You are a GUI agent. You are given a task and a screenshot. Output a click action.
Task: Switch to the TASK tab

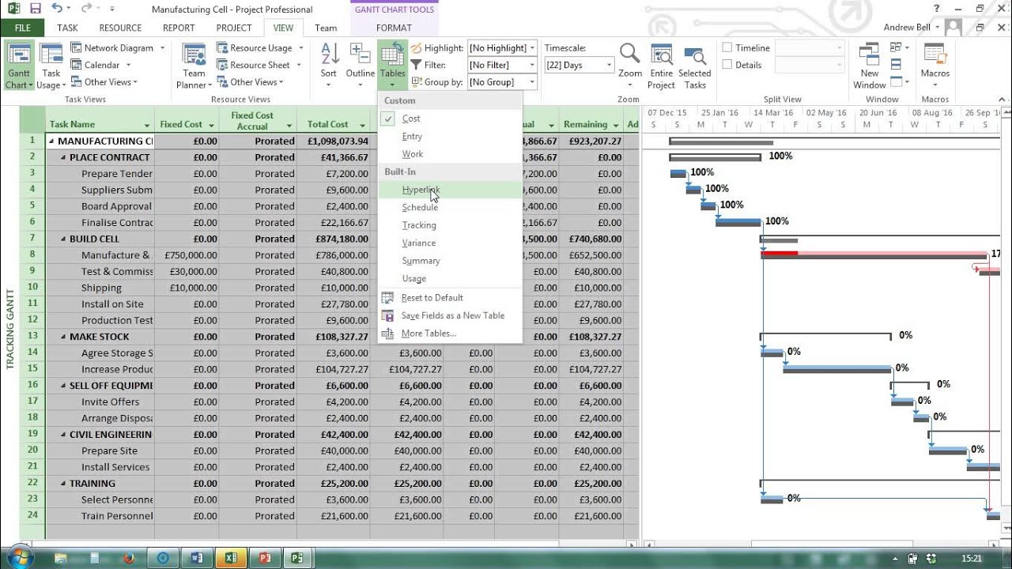68,28
